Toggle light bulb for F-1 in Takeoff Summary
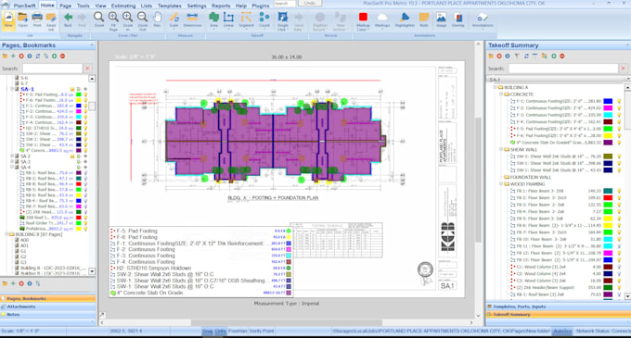Viewport: 631px width, 338px height. (619, 101)
